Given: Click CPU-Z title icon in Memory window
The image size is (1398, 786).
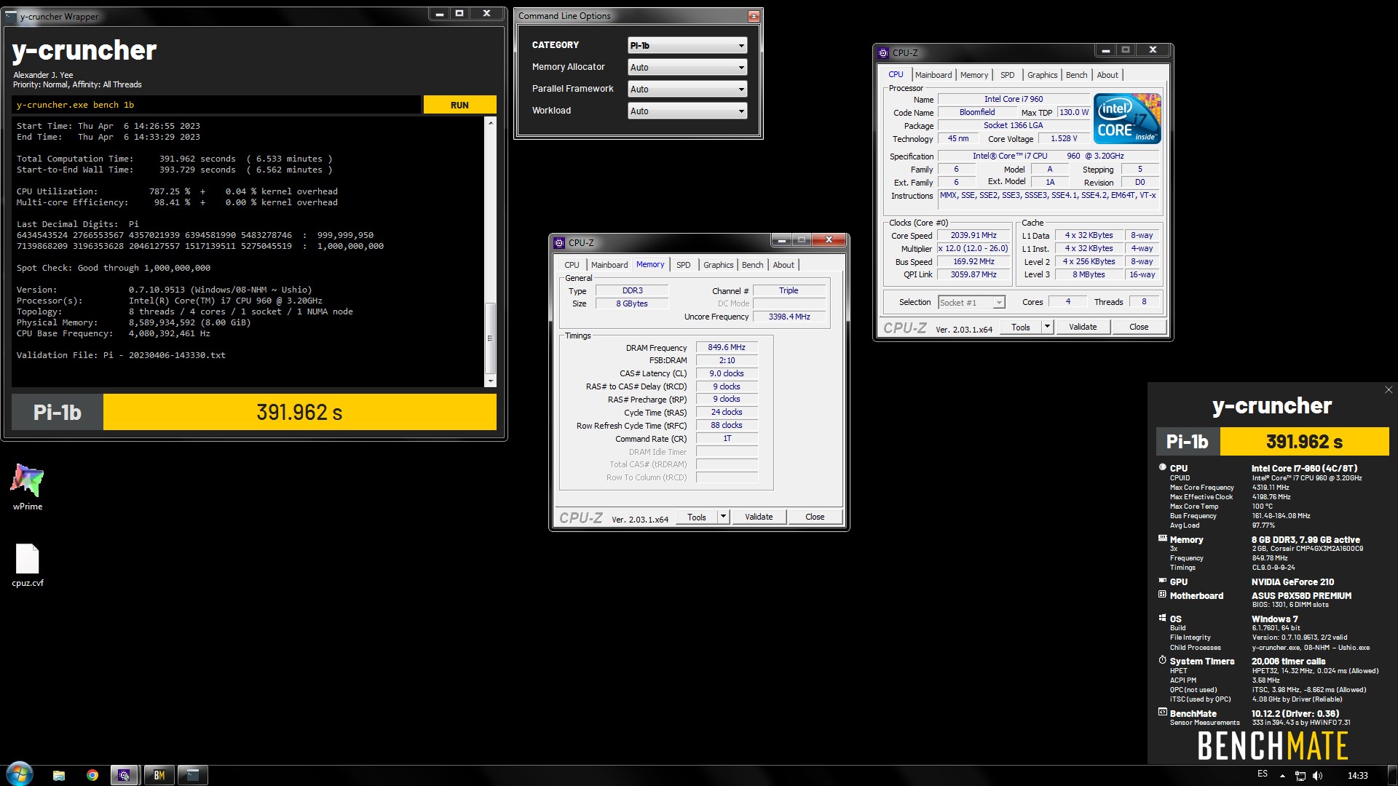Looking at the screenshot, I should tap(559, 242).
